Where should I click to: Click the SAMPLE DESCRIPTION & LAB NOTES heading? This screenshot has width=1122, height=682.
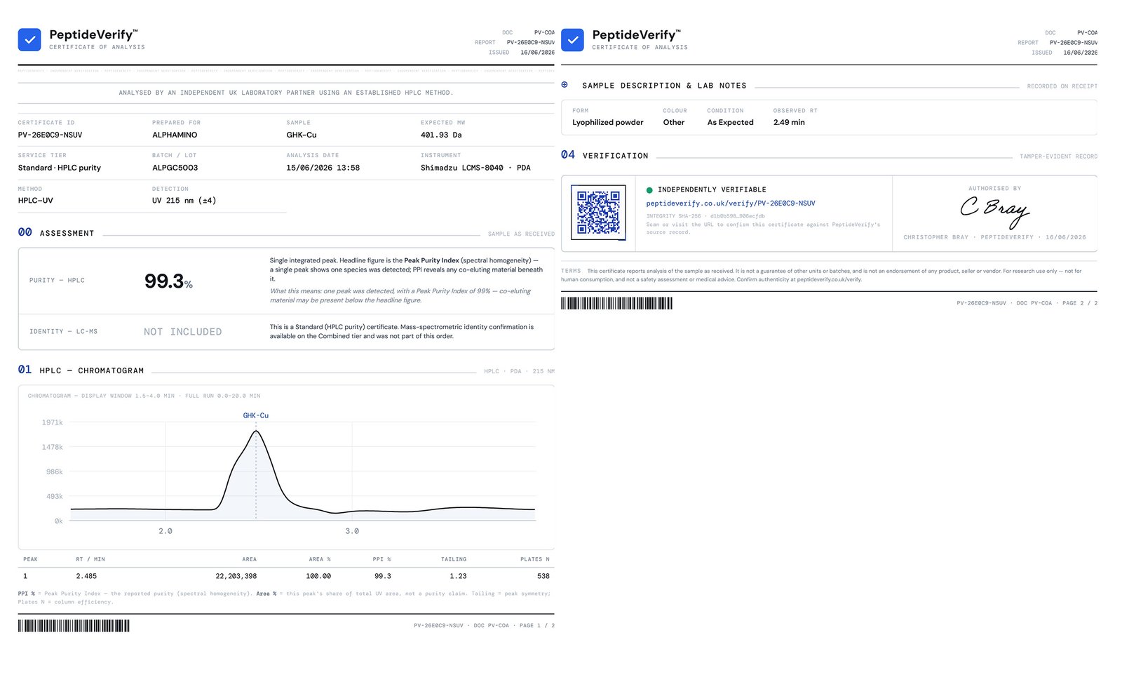coord(664,86)
